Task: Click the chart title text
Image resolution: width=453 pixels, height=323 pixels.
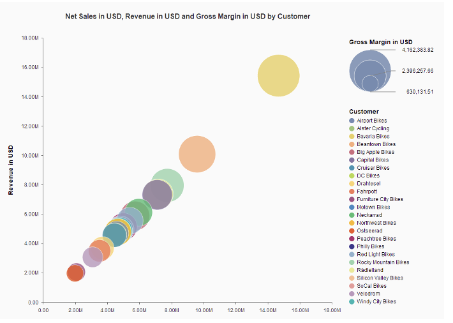Action: (x=188, y=16)
